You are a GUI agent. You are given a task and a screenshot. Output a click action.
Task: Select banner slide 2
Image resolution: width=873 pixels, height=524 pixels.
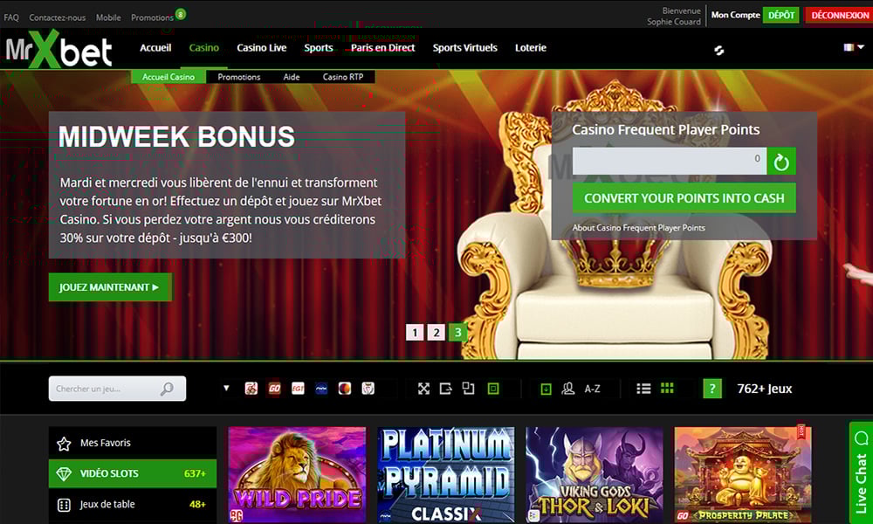[x=436, y=333]
